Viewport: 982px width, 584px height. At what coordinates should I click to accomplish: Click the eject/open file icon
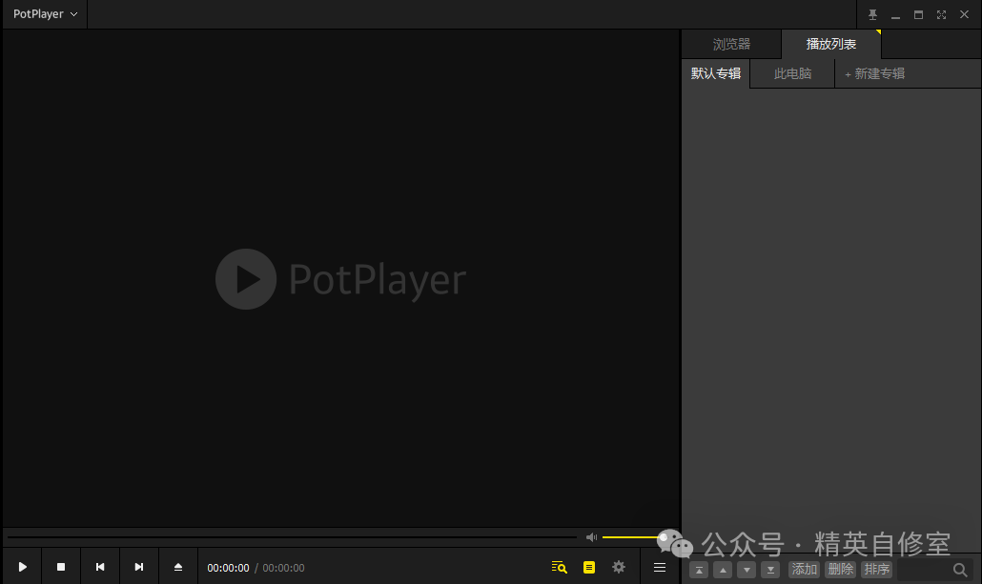[178, 567]
